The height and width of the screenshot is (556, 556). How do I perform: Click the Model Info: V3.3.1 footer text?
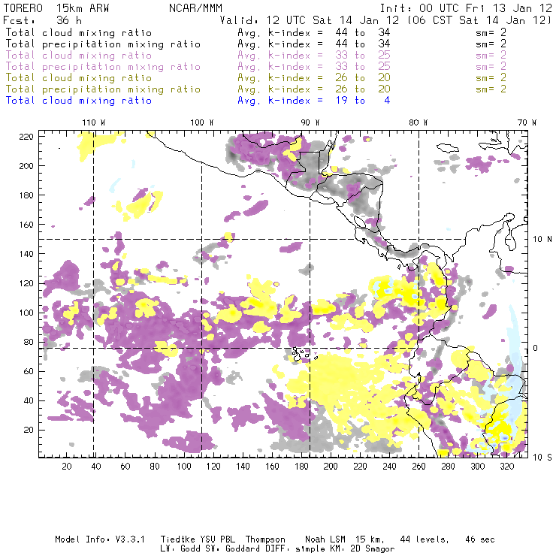coord(91,539)
